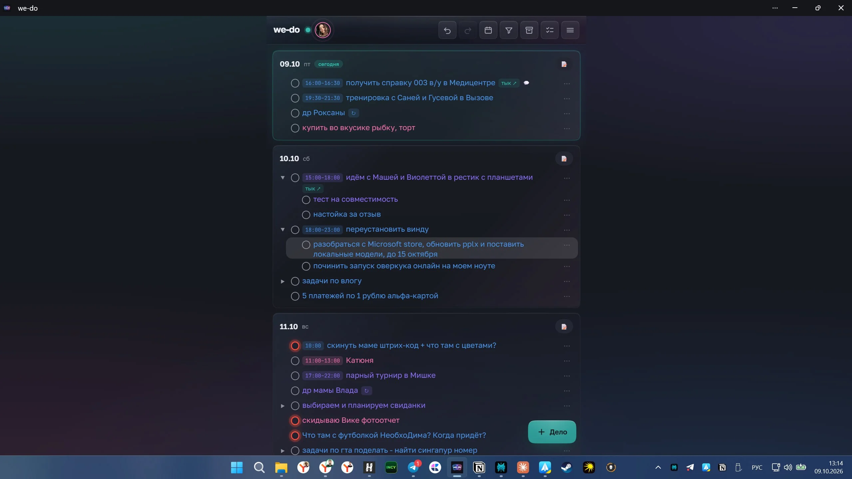Open the filter funnel icon
The width and height of the screenshot is (852, 479).
tap(509, 30)
